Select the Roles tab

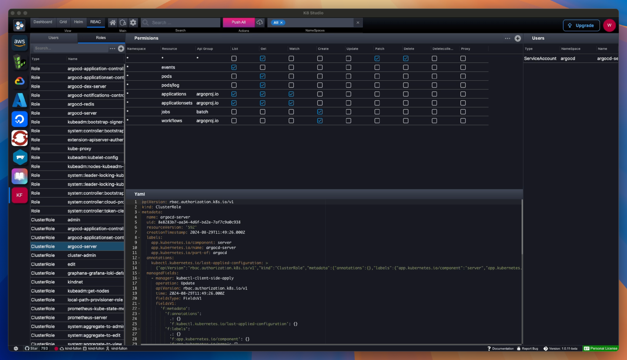pyautogui.click(x=101, y=38)
